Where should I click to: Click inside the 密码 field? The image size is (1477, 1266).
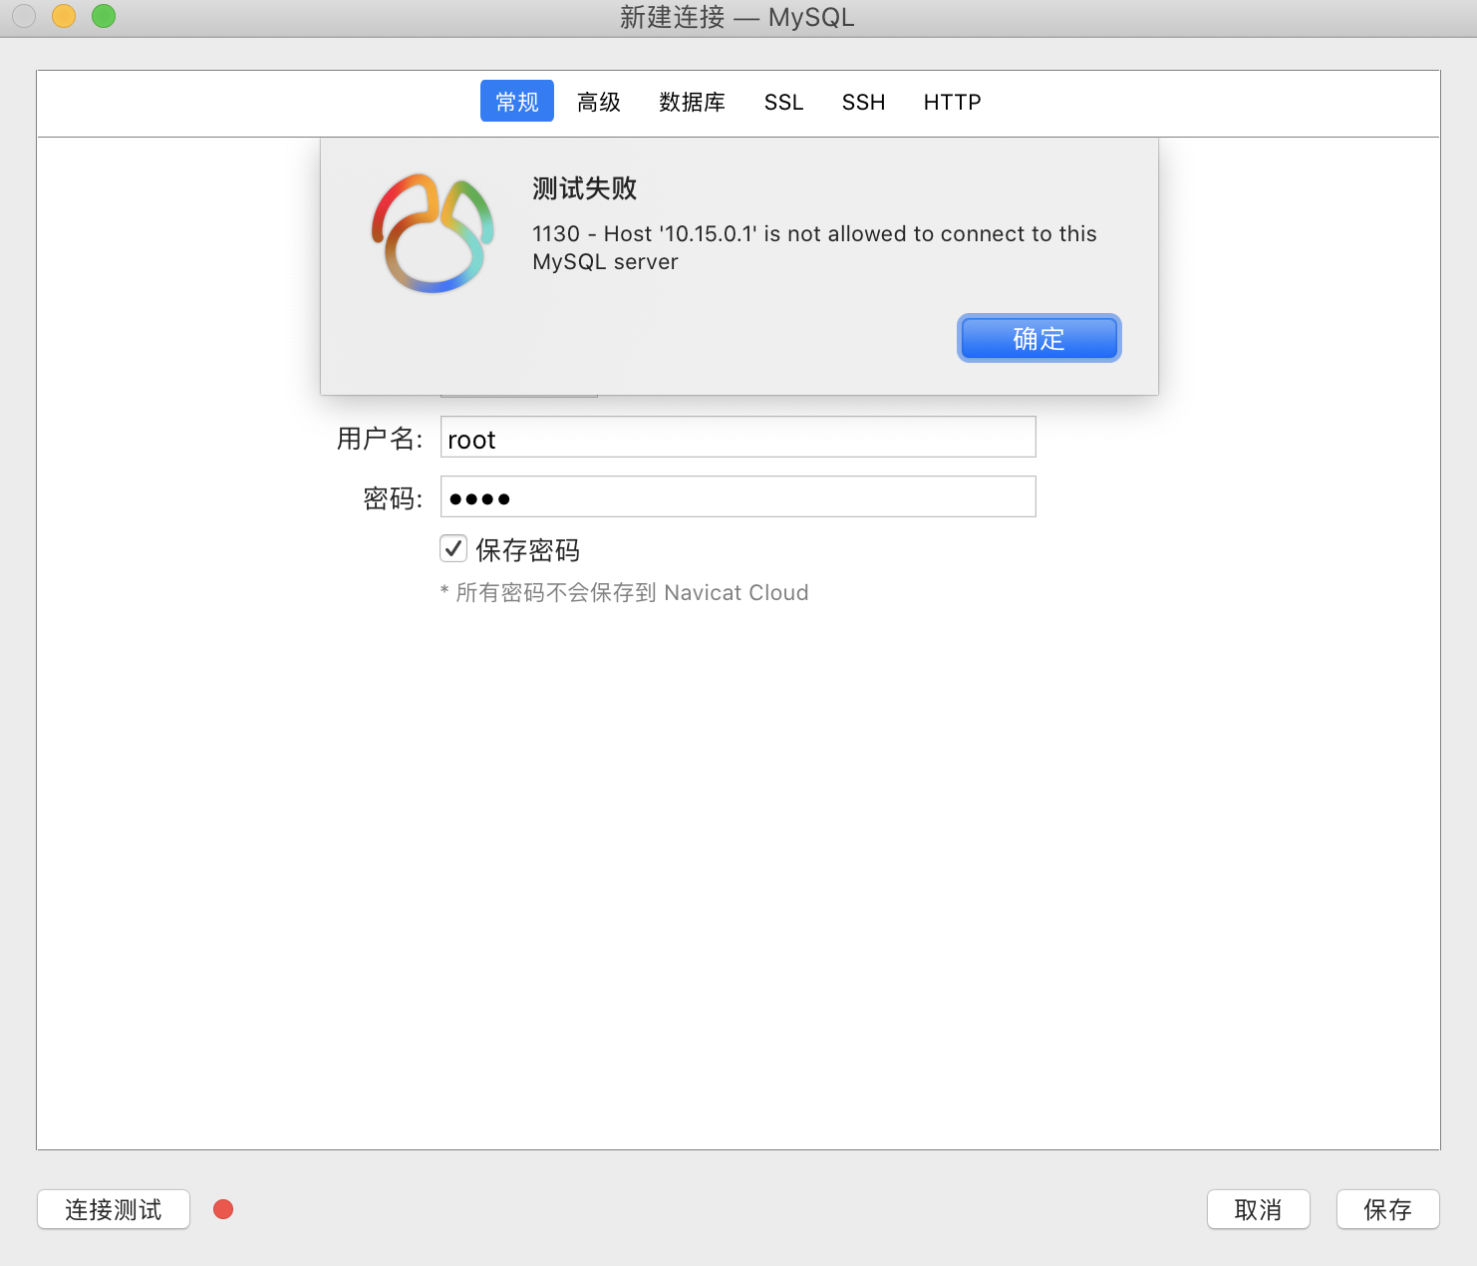click(x=738, y=496)
